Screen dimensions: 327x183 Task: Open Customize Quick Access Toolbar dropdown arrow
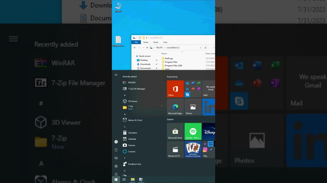147,38
